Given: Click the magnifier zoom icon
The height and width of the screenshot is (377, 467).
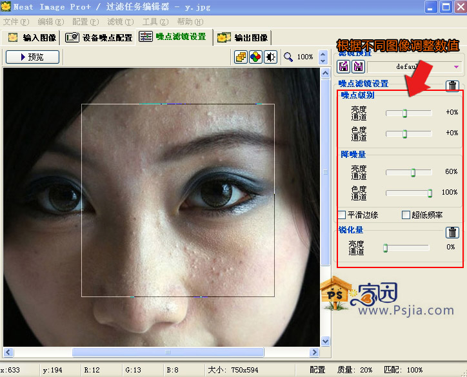Looking at the screenshot, I should [x=288, y=57].
